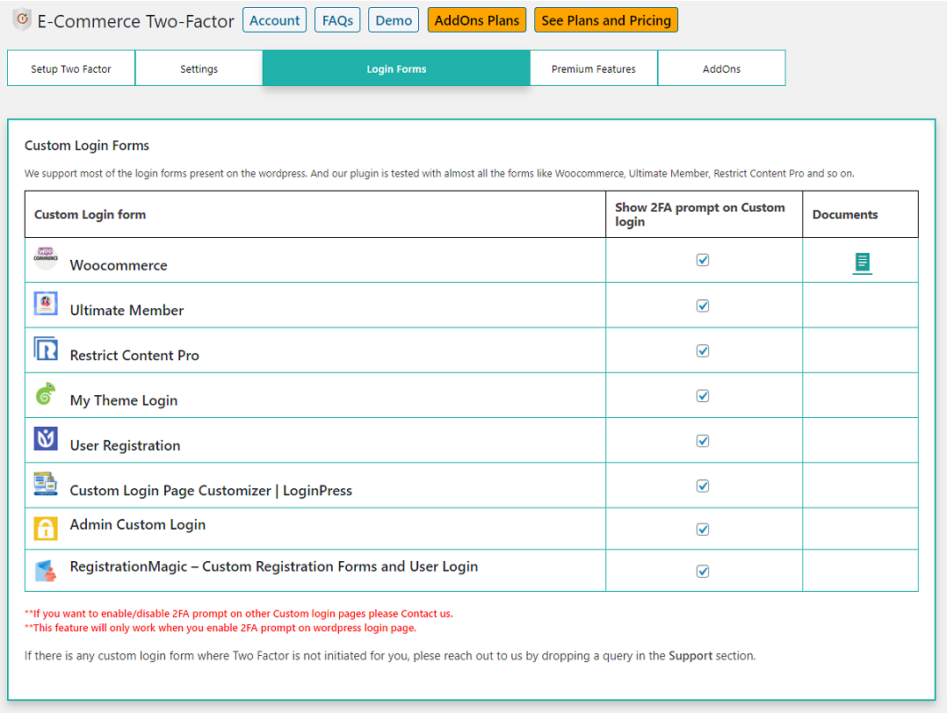Open the Settings tab
Viewport: 947px width, 713px height.
199,68
